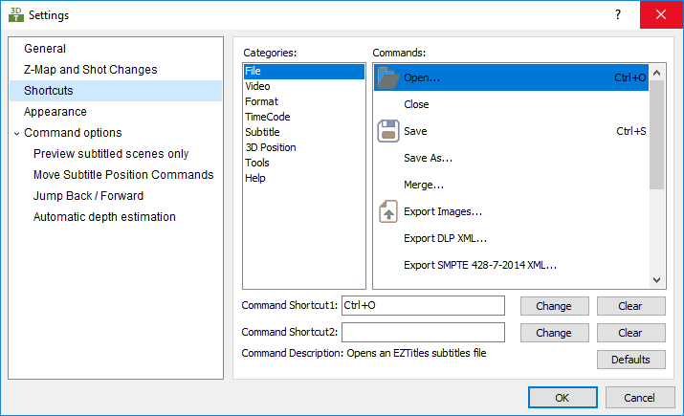Choose the 3D Position category
This screenshot has width=684, height=416.
pos(270,147)
